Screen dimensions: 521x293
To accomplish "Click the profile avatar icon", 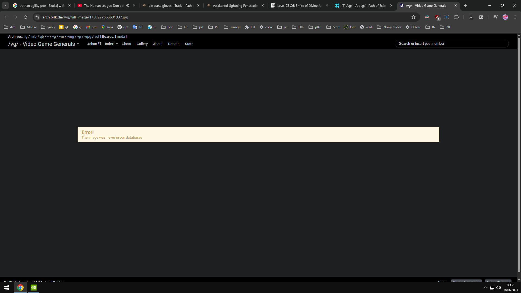I will [505, 17].
